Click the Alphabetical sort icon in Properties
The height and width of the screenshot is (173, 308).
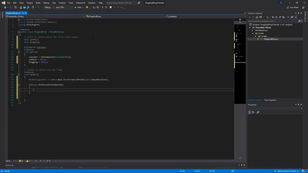coord(253,112)
